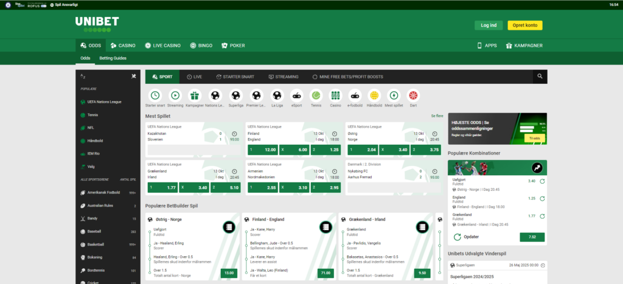The image size is (623, 284).
Task: Click Se flere link for Mest Spillet
Action: (437, 116)
